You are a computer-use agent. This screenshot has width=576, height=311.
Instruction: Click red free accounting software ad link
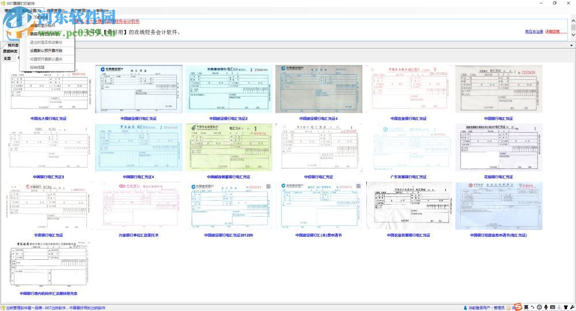107,21
